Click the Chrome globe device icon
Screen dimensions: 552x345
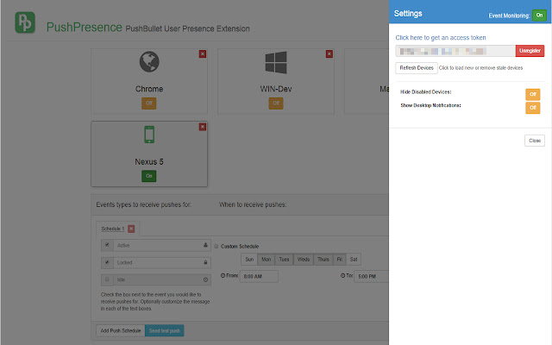(149, 65)
